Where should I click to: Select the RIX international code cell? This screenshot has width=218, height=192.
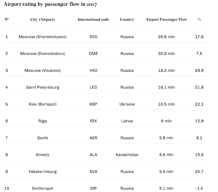pos(93,121)
